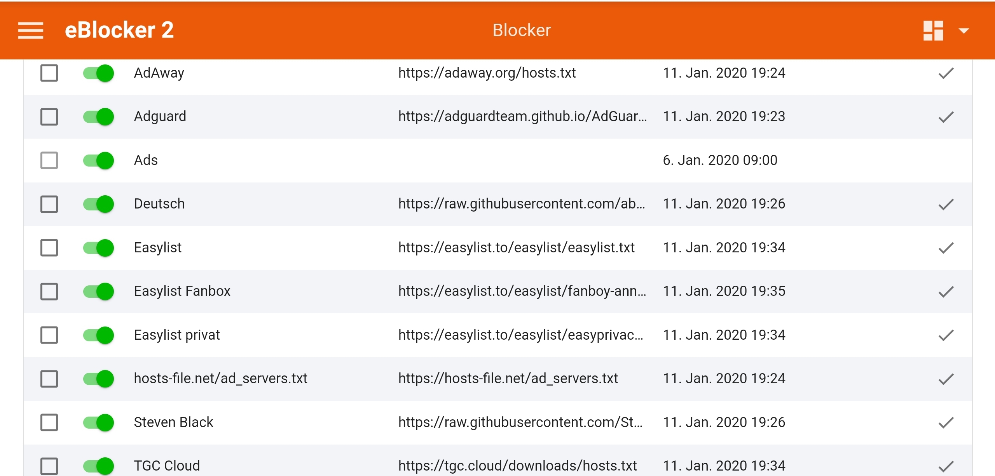Click the Deutsch status checkmark icon
995x476 pixels.
point(946,204)
